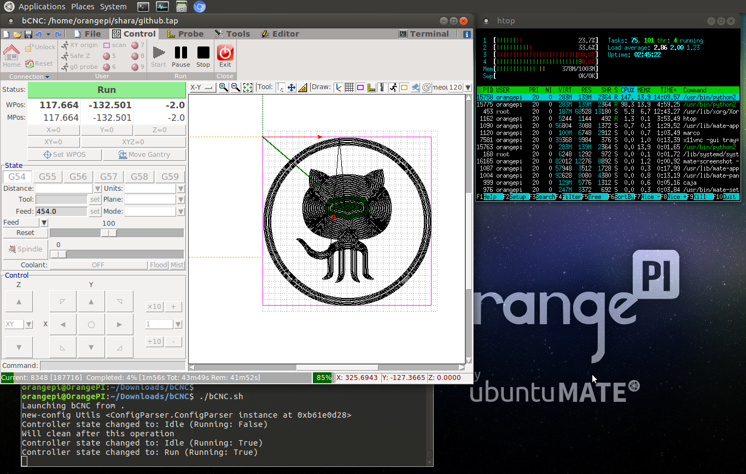Click the Move Gantry button
This screenshot has height=474, width=746.
pos(144,155)
